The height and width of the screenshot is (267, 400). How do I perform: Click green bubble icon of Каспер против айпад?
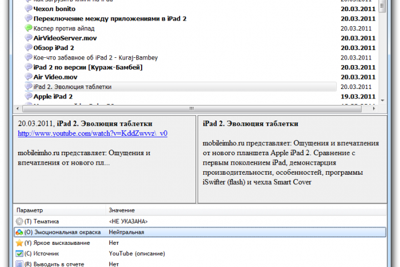click(28, 28)
